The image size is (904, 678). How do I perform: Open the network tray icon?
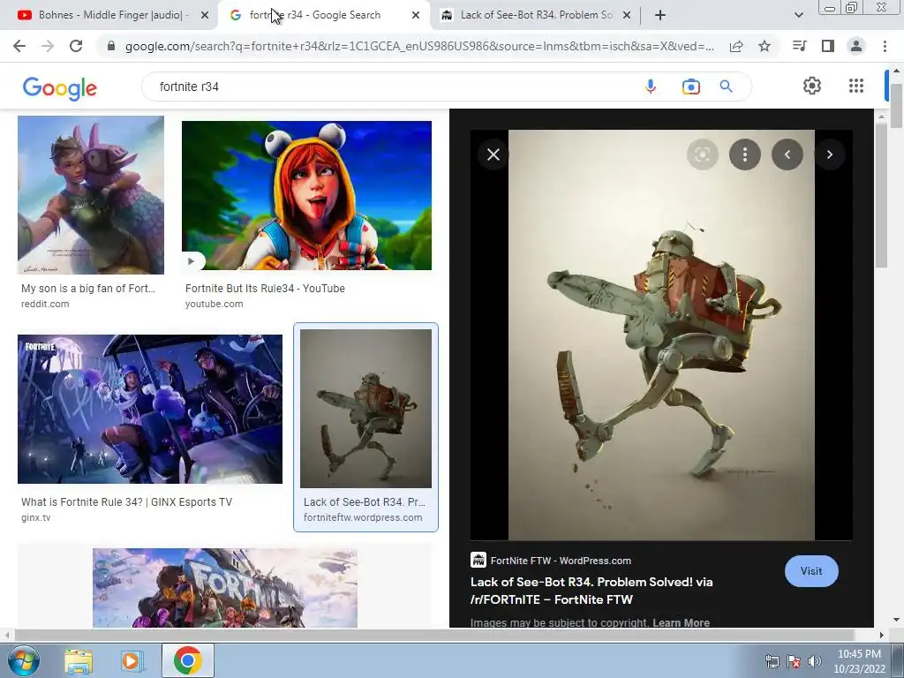772,661
